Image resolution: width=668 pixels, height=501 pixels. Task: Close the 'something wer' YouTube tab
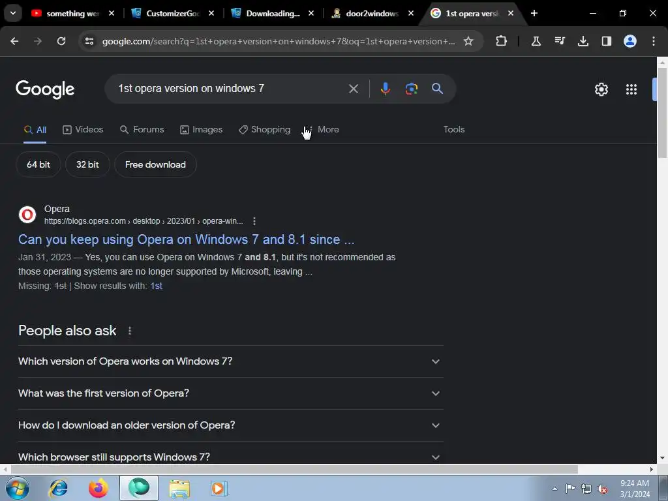(x=112, y=13)
